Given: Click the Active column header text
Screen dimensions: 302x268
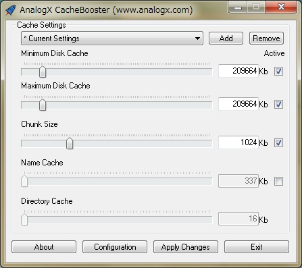Looking at the screenshot, I should 274,53.
